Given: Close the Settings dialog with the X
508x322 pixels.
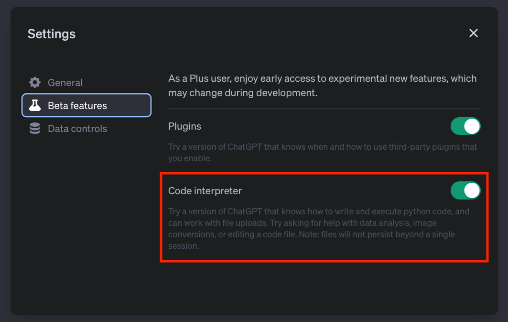Looking at the screenshot, I should point(473,33).
